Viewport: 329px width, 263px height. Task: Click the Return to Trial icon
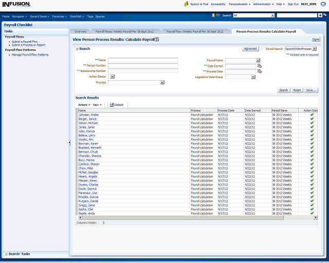tap(186, 4)
